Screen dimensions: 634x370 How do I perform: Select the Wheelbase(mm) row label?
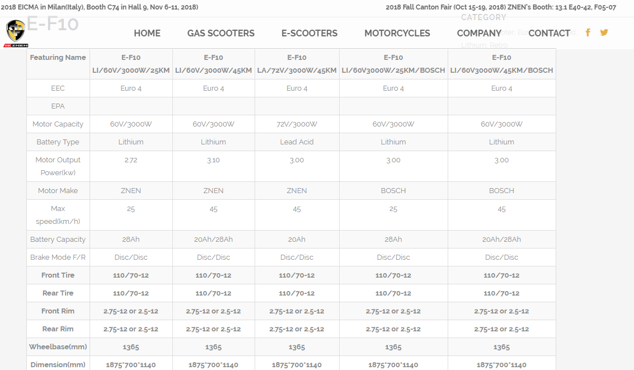click(x=58, y=347)
